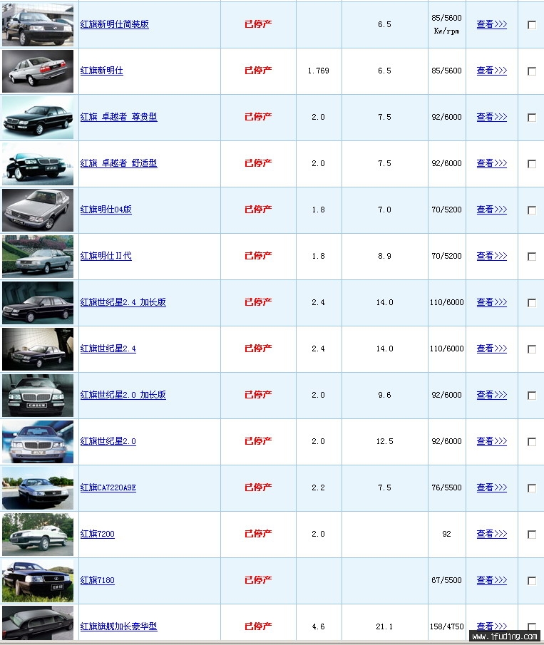544x645 pixels.
Task: Click 查看>>> for 红旗新明仕 row
Action: coord(492,71)
